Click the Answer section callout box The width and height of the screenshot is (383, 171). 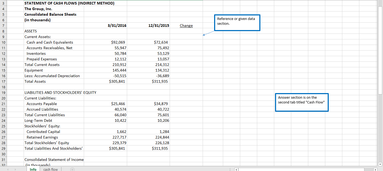pyautogui.click(x=302, y=102)
